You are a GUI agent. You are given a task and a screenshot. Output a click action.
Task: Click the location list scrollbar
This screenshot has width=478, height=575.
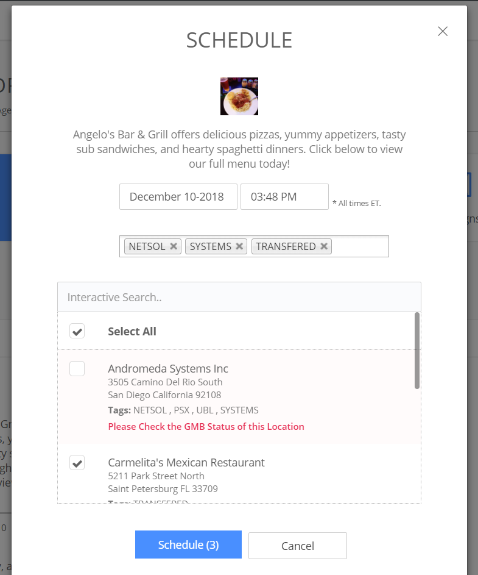pyautogui.click(x=417, y=351)
